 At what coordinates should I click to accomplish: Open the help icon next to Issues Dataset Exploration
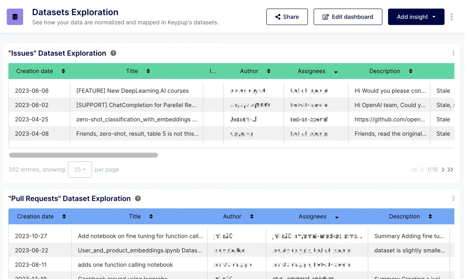tap(113, 53)
